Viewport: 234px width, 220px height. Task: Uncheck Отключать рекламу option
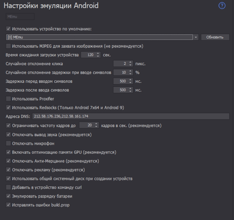[8, 170]
